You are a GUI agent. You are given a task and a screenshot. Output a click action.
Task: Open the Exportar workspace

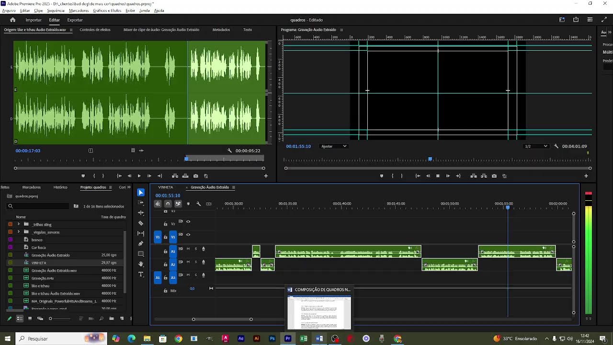click(x=75, y=20)
